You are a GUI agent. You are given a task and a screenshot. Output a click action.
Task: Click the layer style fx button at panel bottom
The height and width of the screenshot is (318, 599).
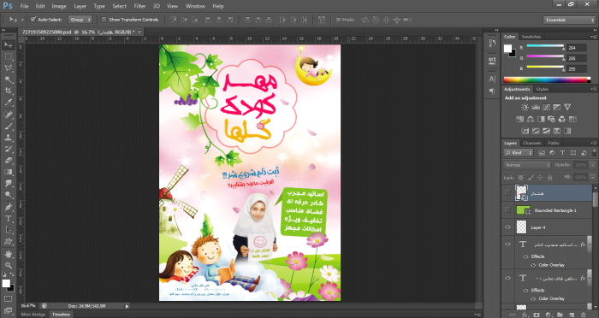coord(525,315)
